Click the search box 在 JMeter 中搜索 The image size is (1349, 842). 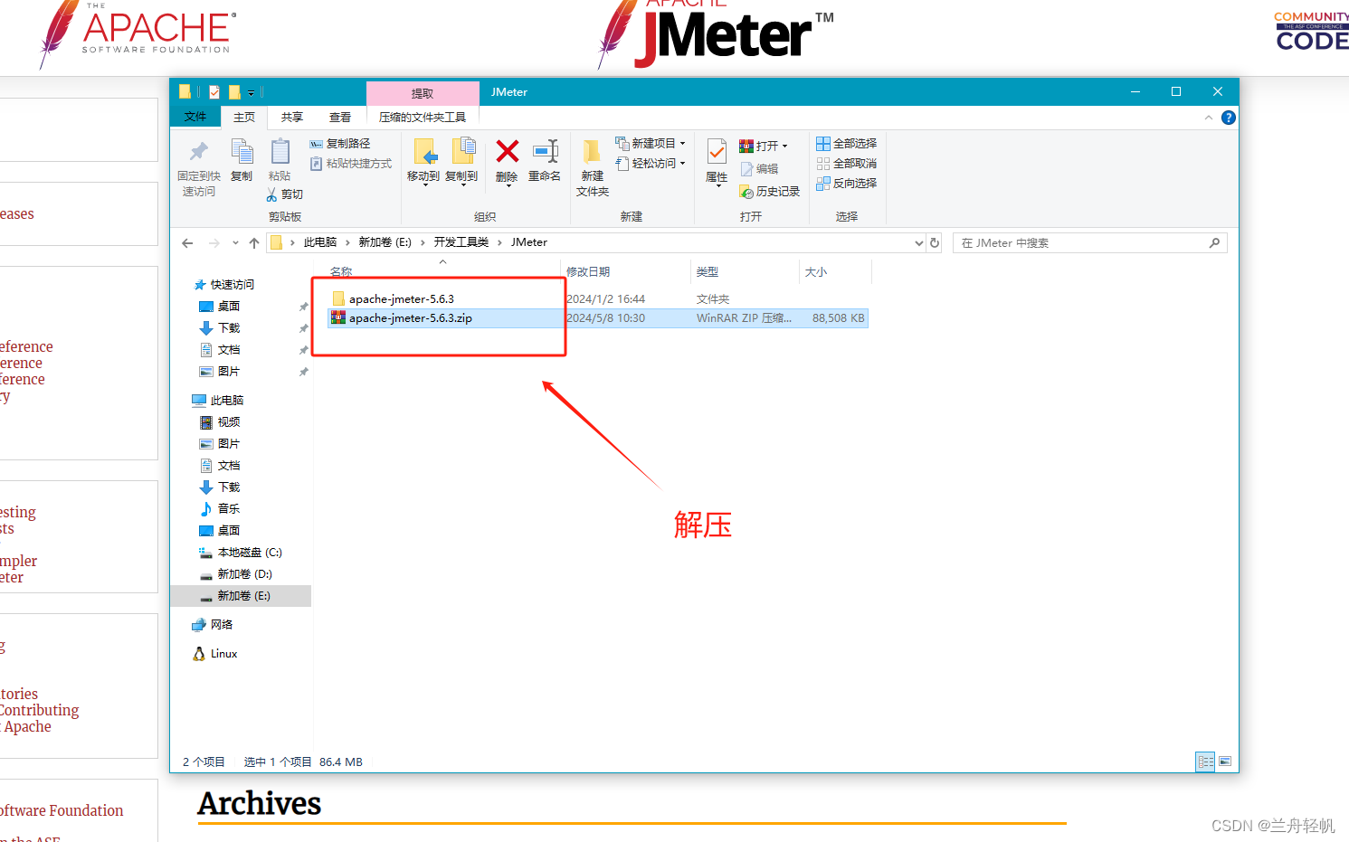click(x=1089, y=243)
